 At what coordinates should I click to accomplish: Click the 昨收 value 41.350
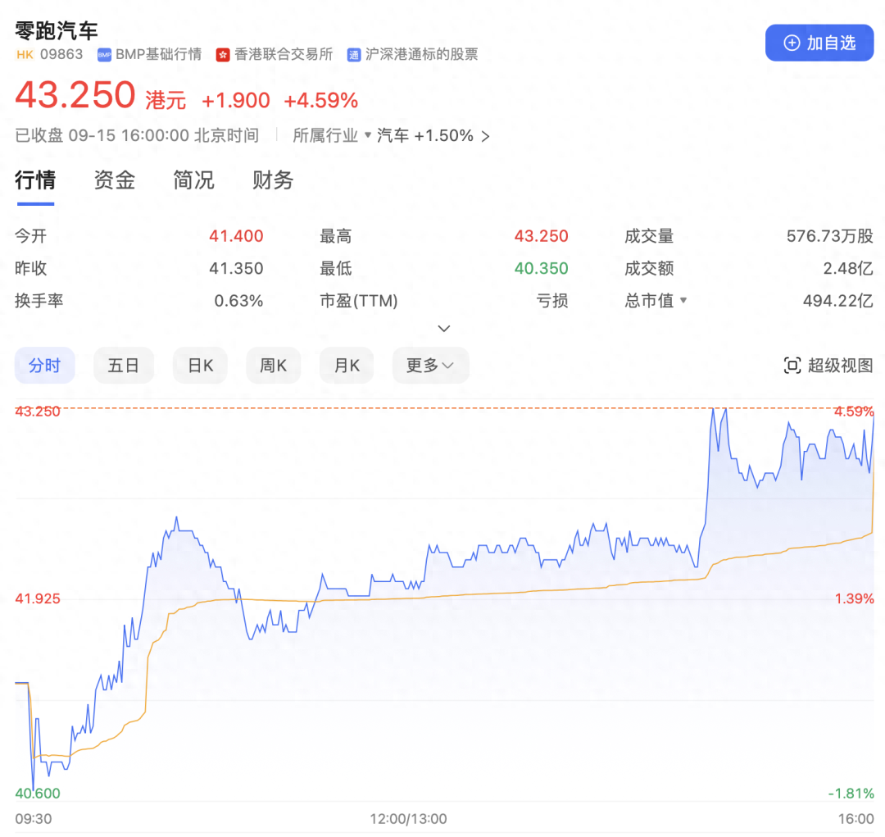coord(236,268)
